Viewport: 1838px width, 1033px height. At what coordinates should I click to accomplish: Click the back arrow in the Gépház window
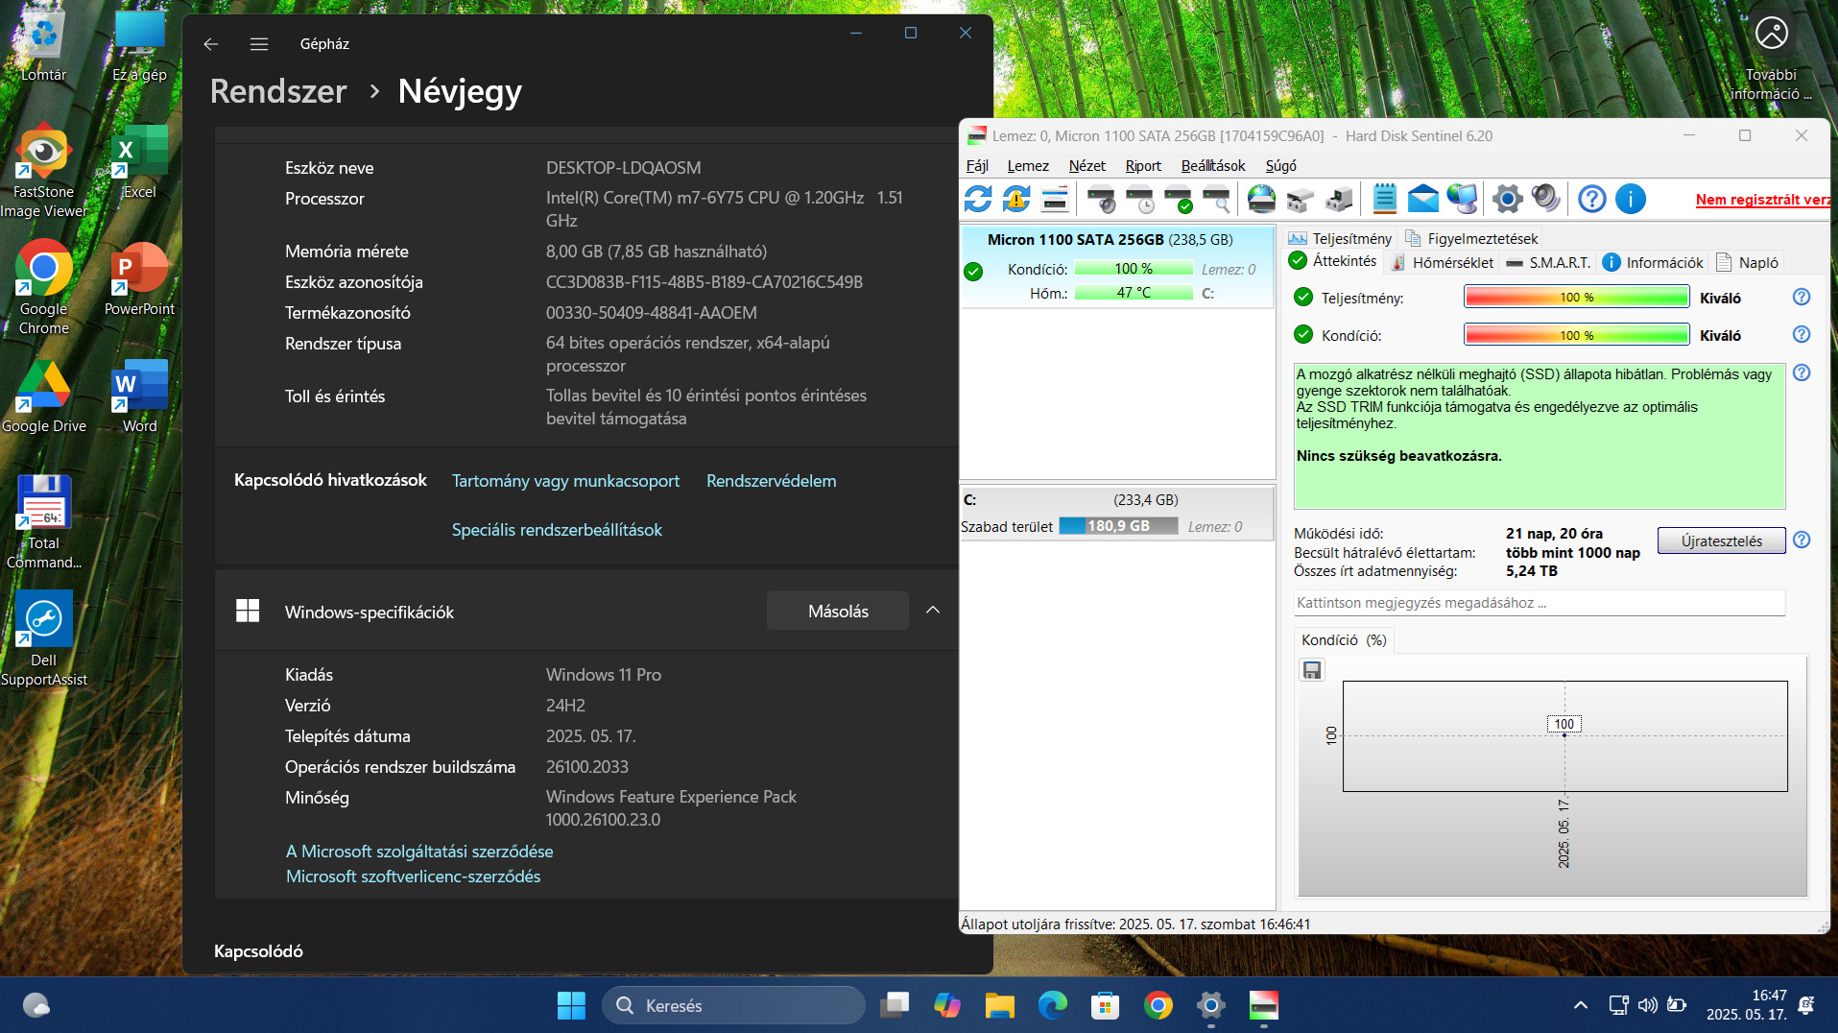click(x=211, y=44)
